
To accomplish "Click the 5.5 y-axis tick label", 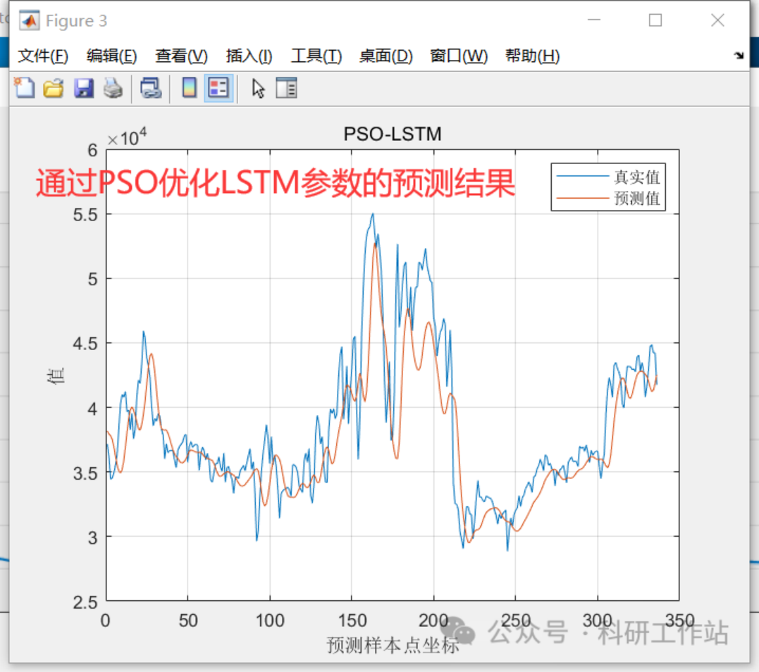I will pyautogui.click(x=85, y=215).
